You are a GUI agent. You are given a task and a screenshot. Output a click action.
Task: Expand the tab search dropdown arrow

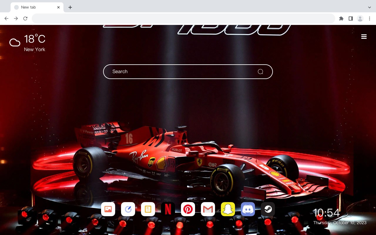(x=370, y=7)
